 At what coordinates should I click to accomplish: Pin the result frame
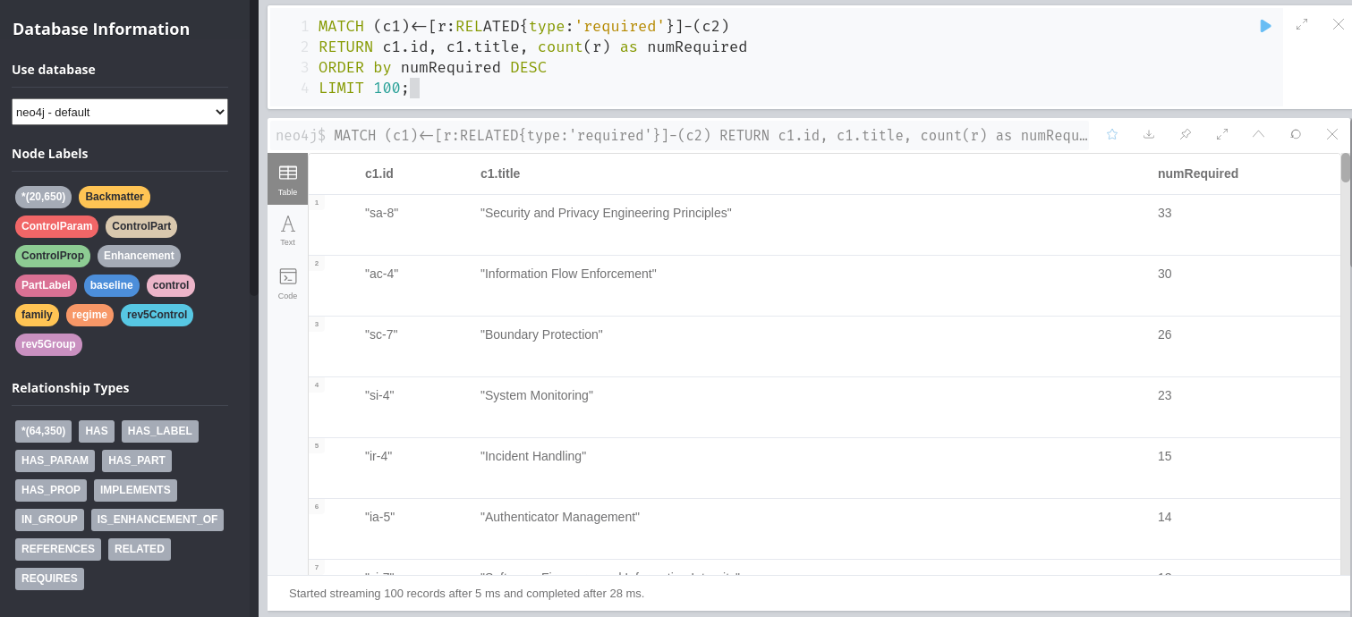click(x=1186, y=134)
